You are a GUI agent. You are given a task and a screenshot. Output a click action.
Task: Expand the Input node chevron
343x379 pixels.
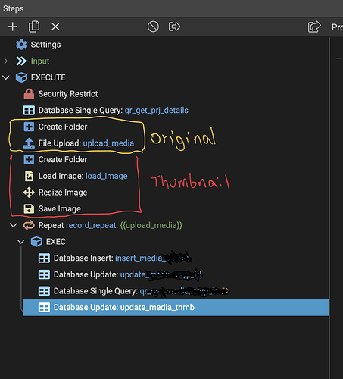pyautogui.click(x=5, y=61)
